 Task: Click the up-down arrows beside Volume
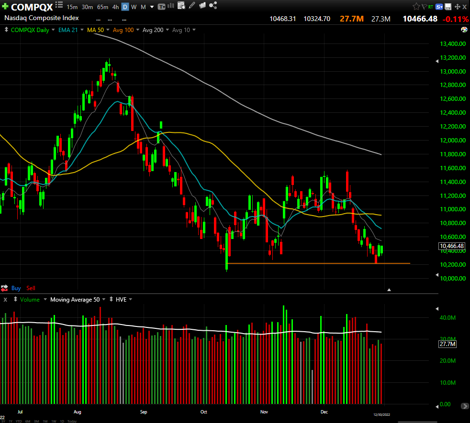click(x=15, y=299)
